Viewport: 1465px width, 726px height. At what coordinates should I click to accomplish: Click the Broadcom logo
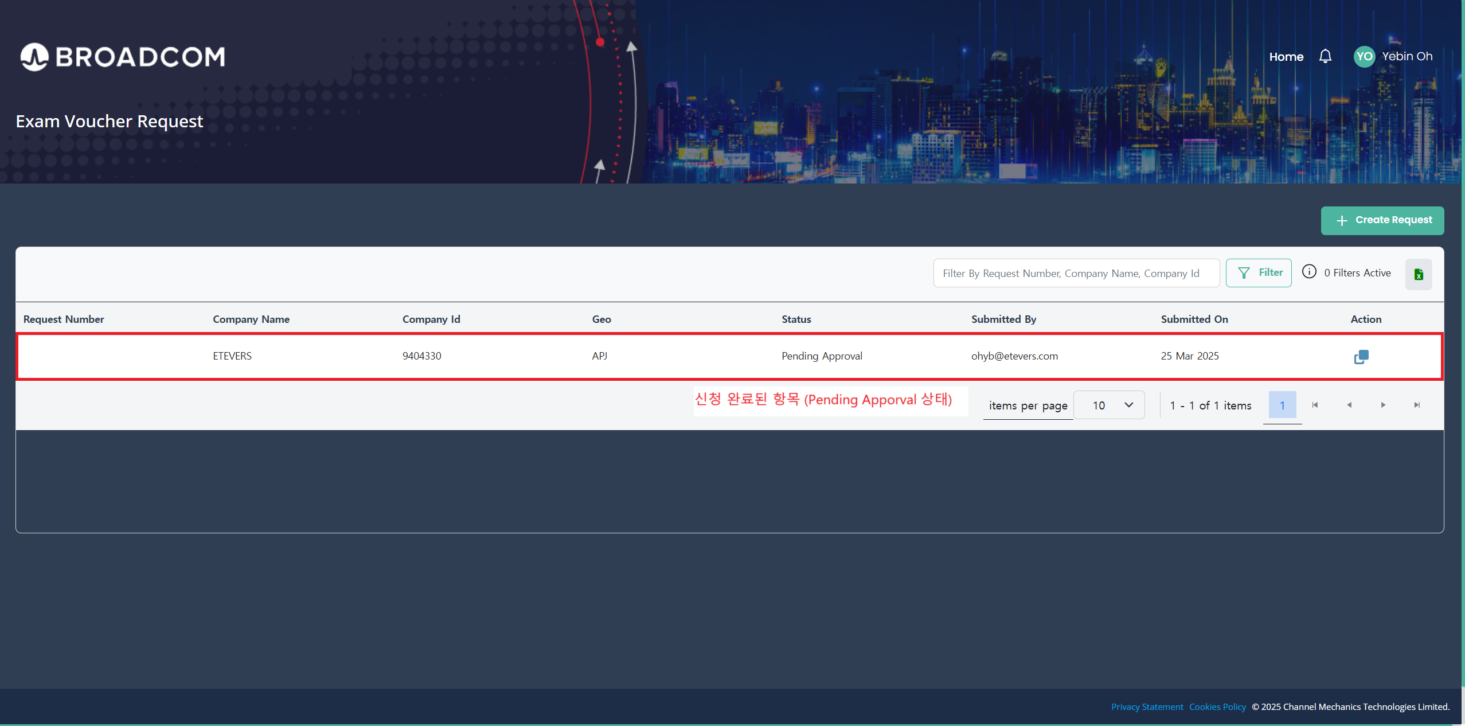(x=123, y=57)
